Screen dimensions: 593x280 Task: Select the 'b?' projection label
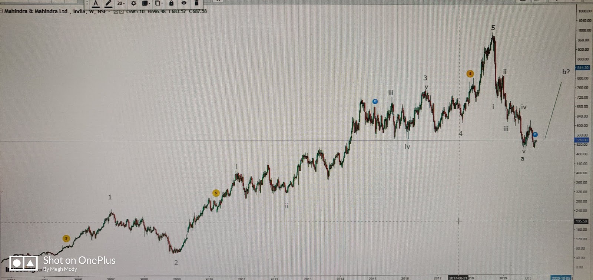pos(566,72)
